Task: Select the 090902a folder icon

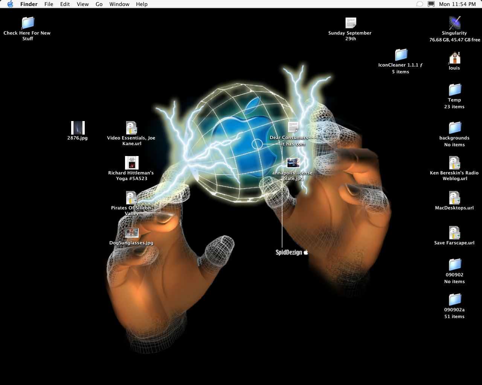Action: point(455,300)
